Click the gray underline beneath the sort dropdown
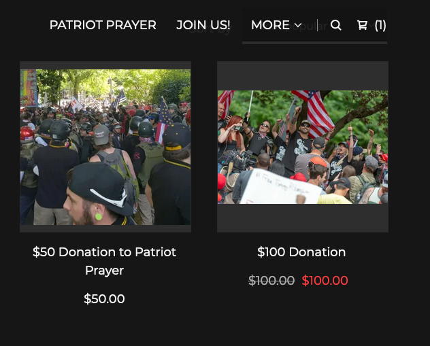 (x=314, y=43)
